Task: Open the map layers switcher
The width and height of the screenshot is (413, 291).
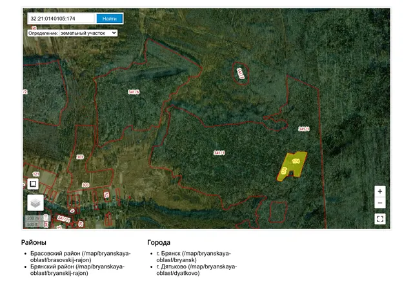Action: [x=35, y=203]
